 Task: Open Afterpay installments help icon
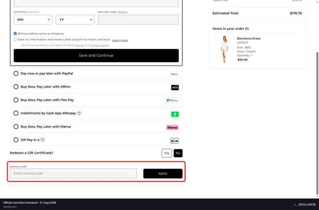(x=79, y=113)
